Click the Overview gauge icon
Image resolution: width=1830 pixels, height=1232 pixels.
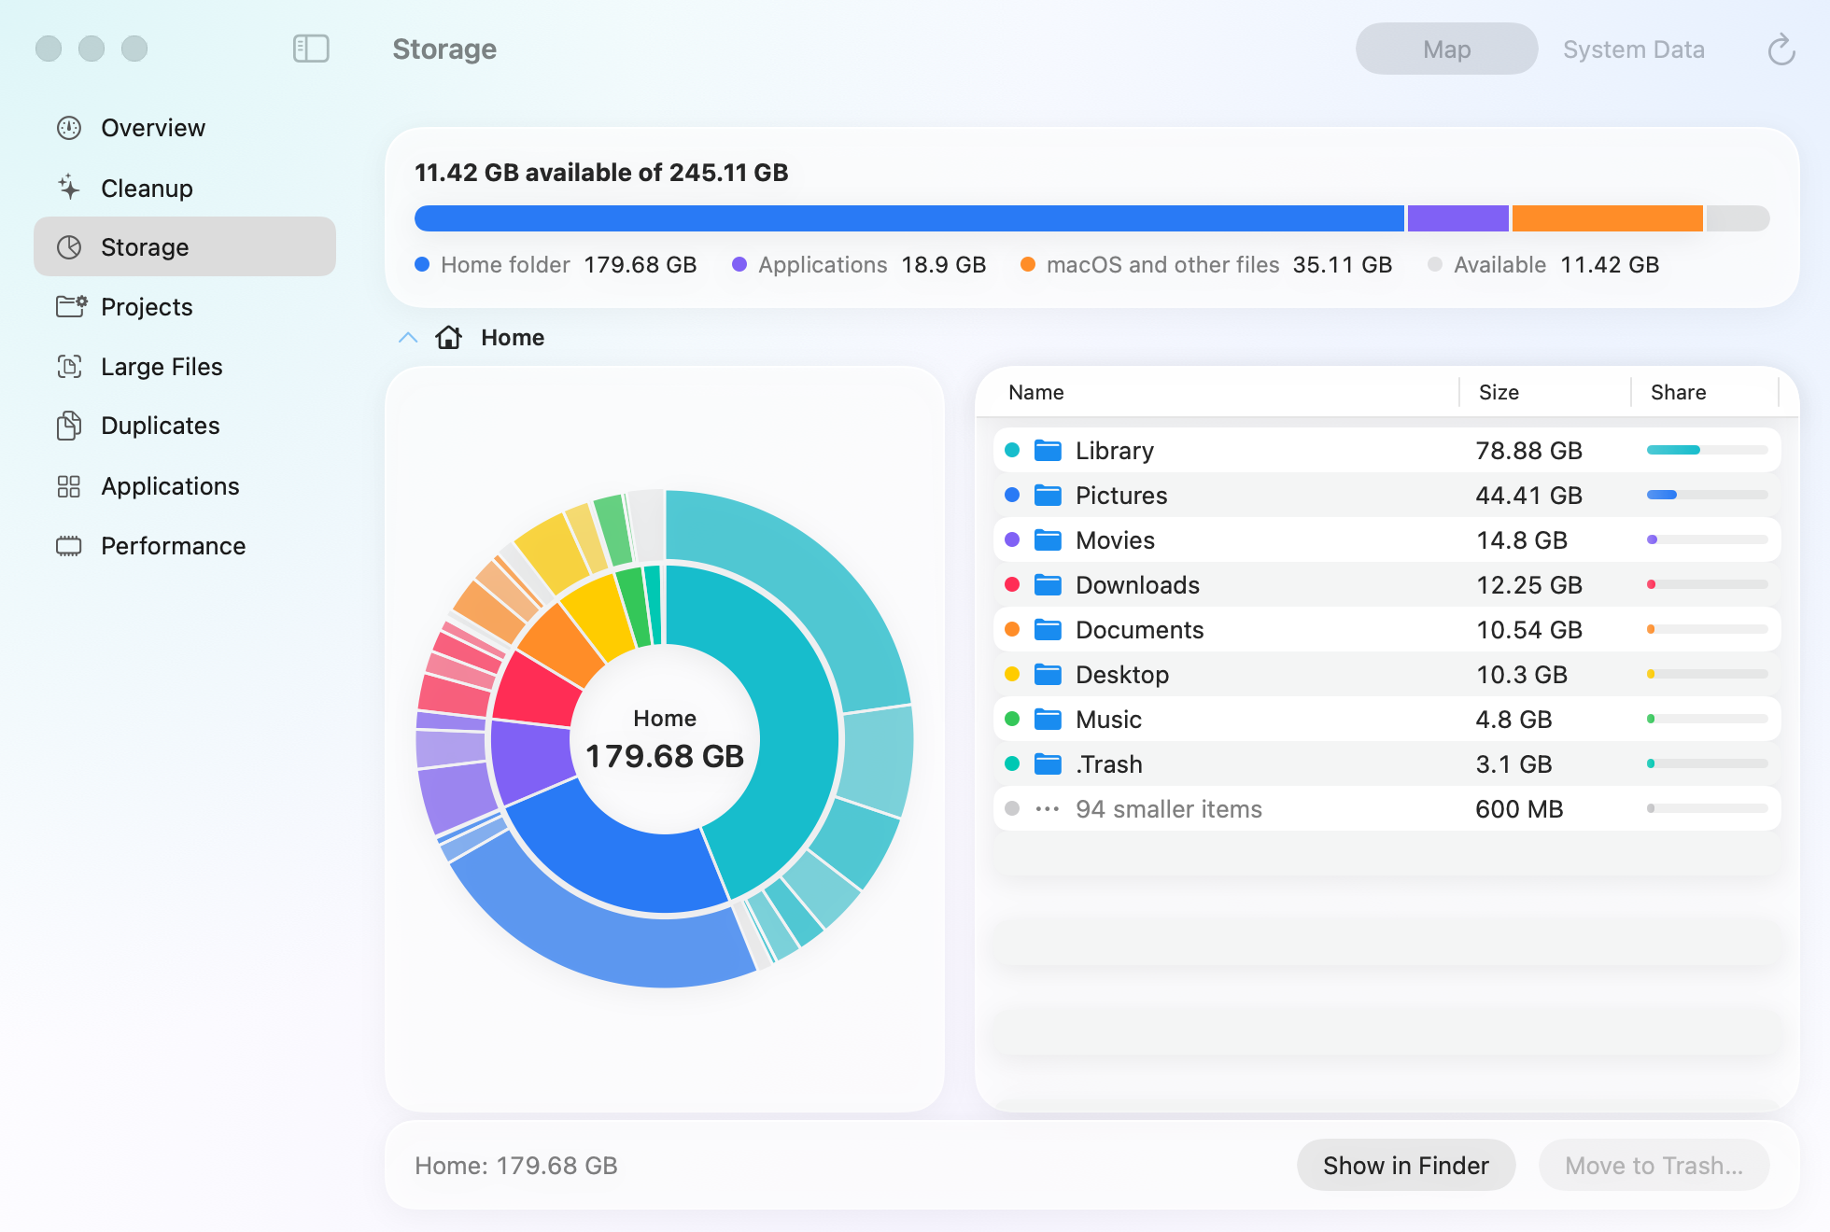point(69,128)
